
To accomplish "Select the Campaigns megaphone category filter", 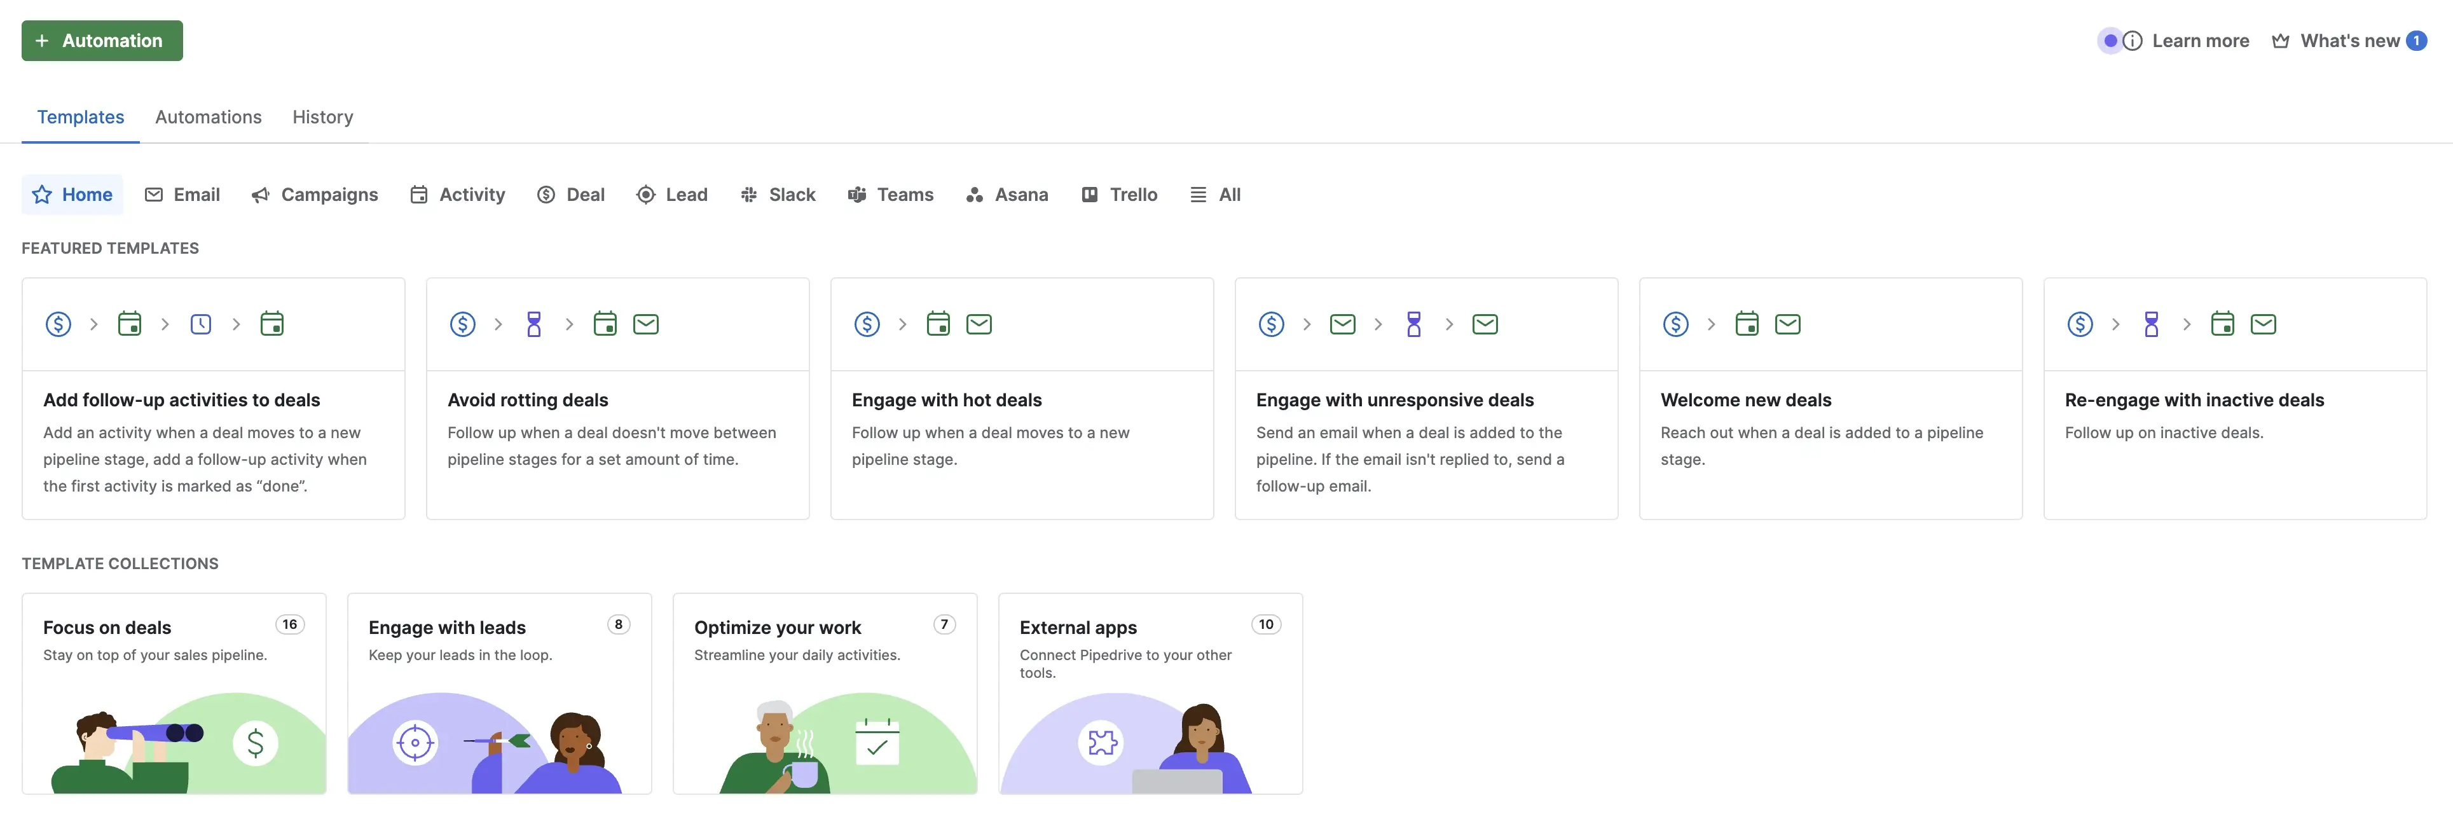I will coord(315,195).
